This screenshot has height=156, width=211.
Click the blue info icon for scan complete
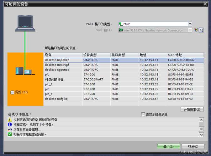click(x=10, y=124)
